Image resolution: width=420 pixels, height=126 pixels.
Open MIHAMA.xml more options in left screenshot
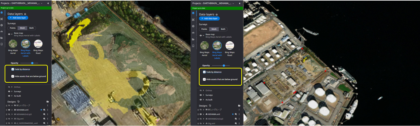[x=47, y=110]
